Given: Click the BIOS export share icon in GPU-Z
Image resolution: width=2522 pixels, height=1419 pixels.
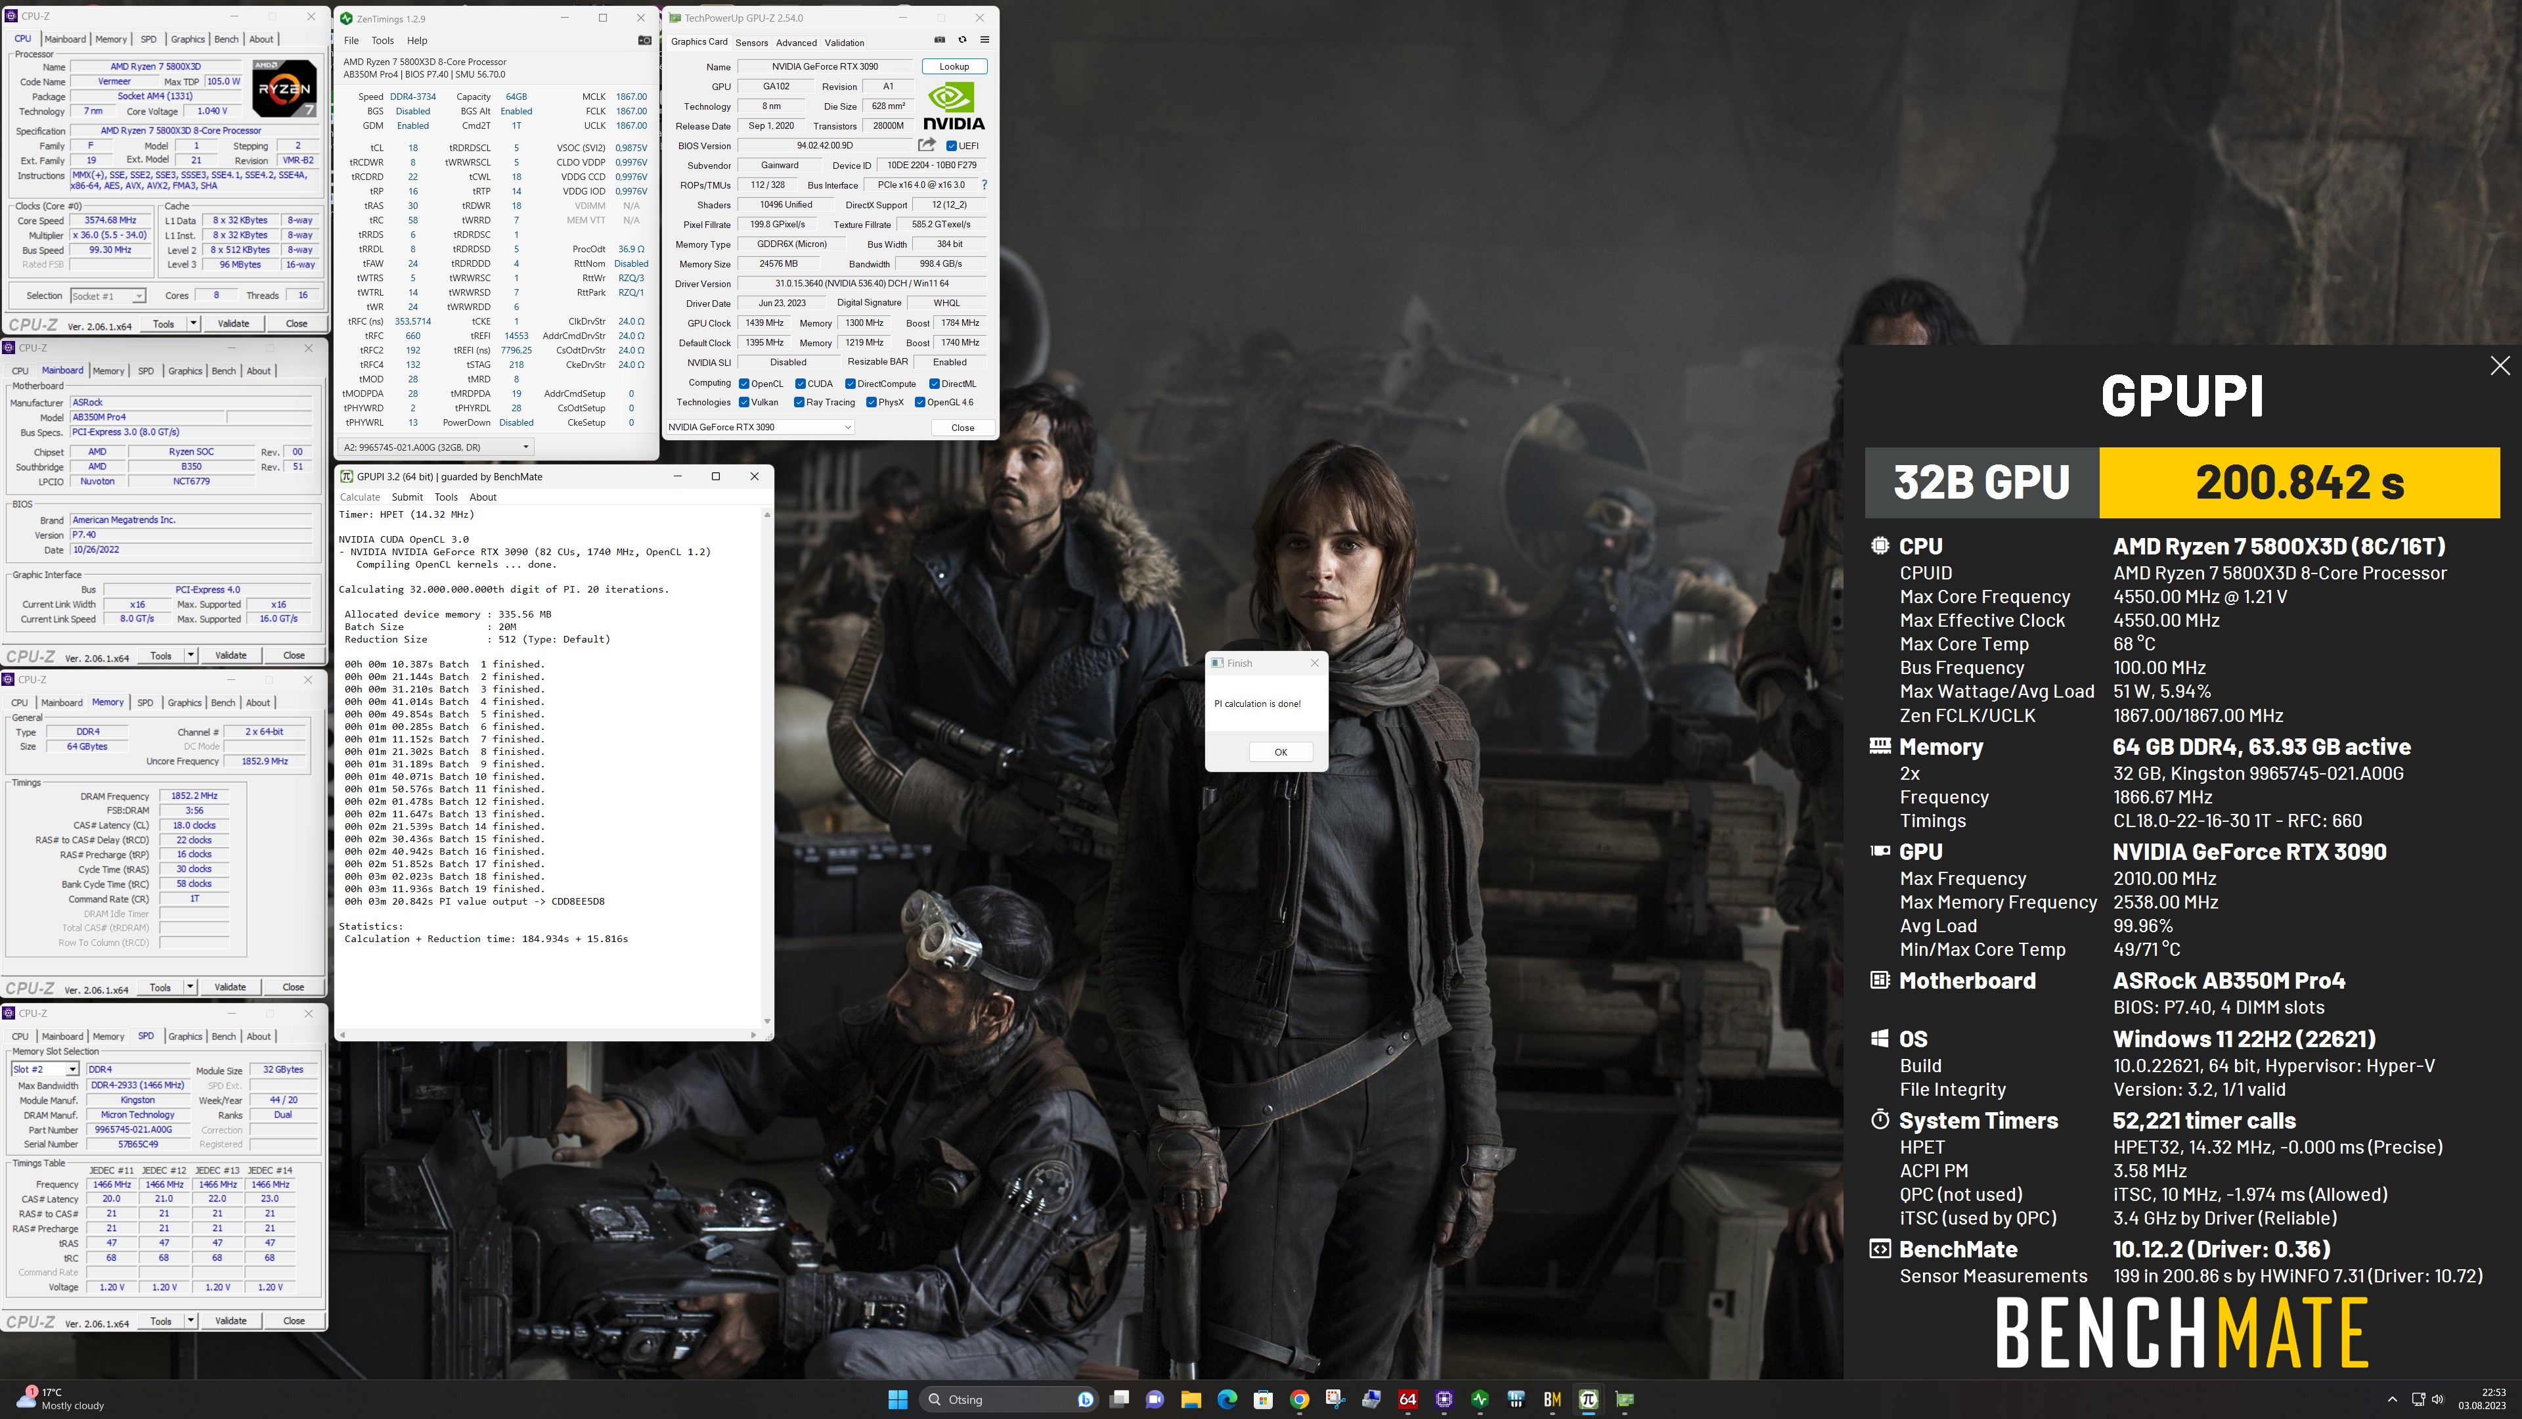Looking at the screenshot, I should tap(926, 145).
